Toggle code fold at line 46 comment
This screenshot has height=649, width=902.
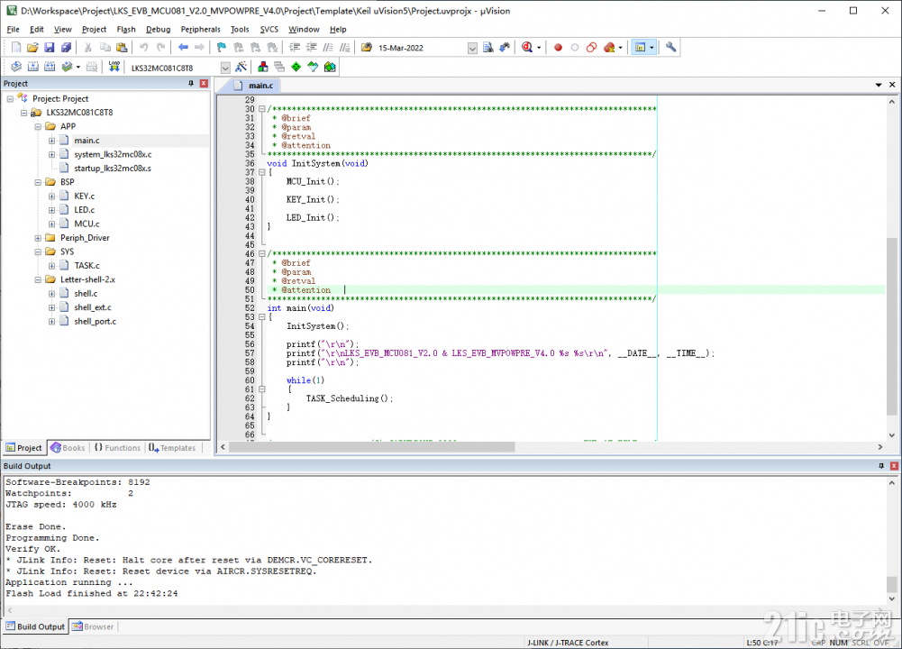click(x=261, y=253)
